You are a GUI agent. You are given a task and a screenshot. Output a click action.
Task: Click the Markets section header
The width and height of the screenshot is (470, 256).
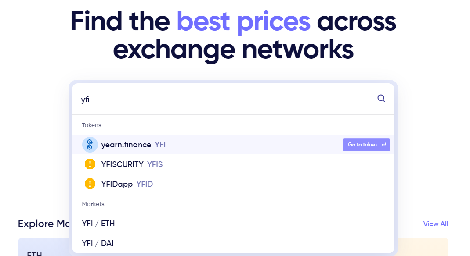pos(93,204)
